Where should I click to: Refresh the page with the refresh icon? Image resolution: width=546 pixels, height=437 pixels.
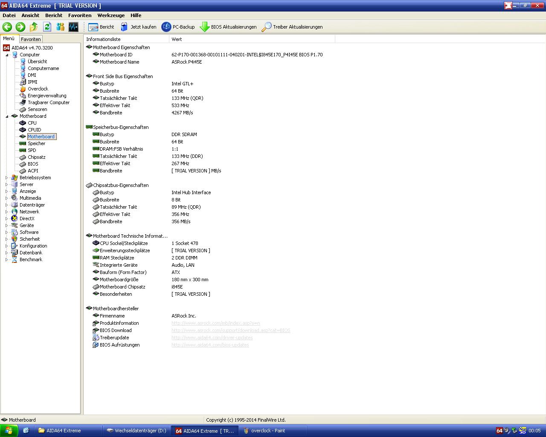[x=47, y=27]
